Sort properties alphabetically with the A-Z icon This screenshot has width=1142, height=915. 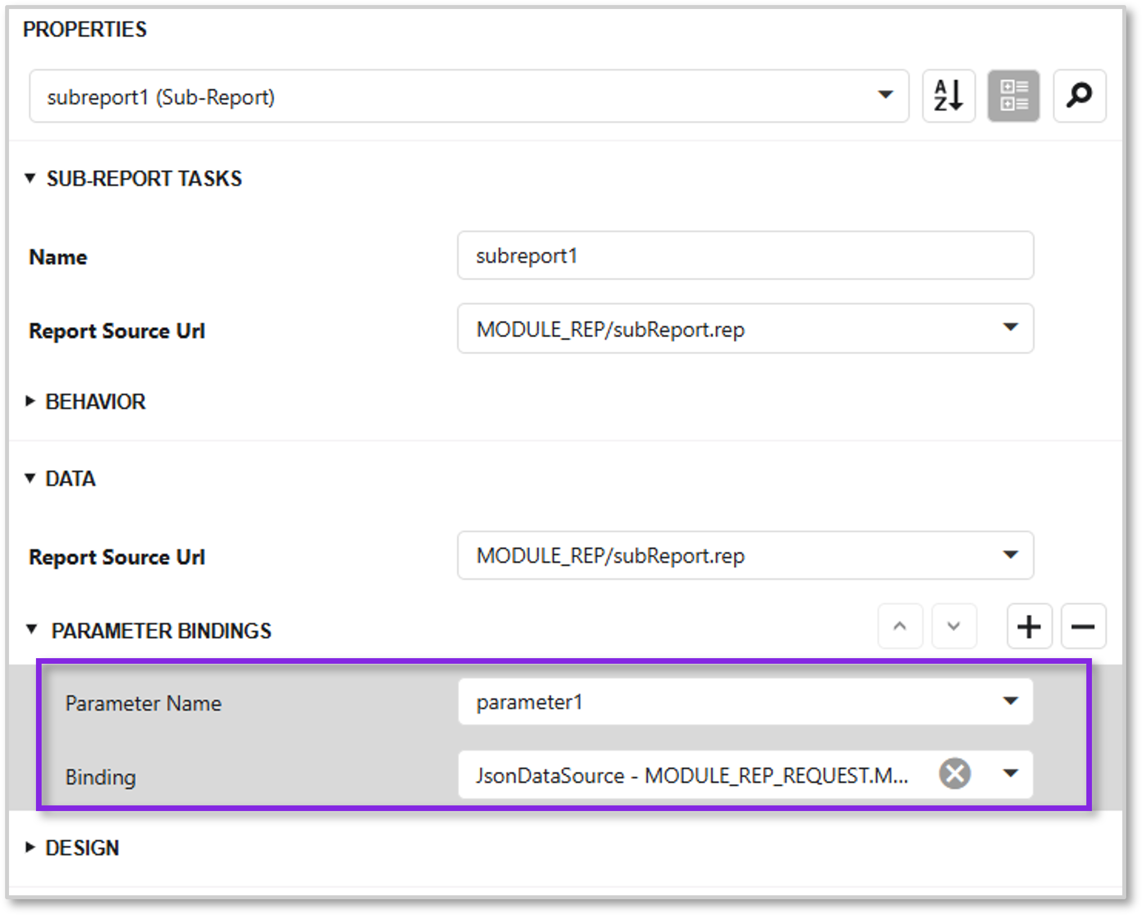point(949,96)
